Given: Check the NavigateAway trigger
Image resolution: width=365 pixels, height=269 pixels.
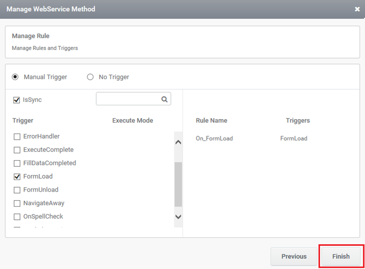Looking at the screenshot, I should (17, 203).
